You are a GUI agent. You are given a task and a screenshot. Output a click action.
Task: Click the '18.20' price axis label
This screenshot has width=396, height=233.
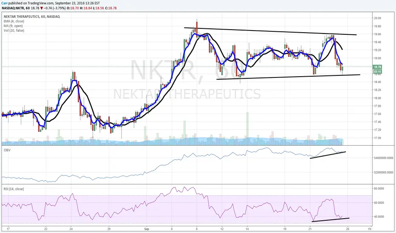(378, 90)
